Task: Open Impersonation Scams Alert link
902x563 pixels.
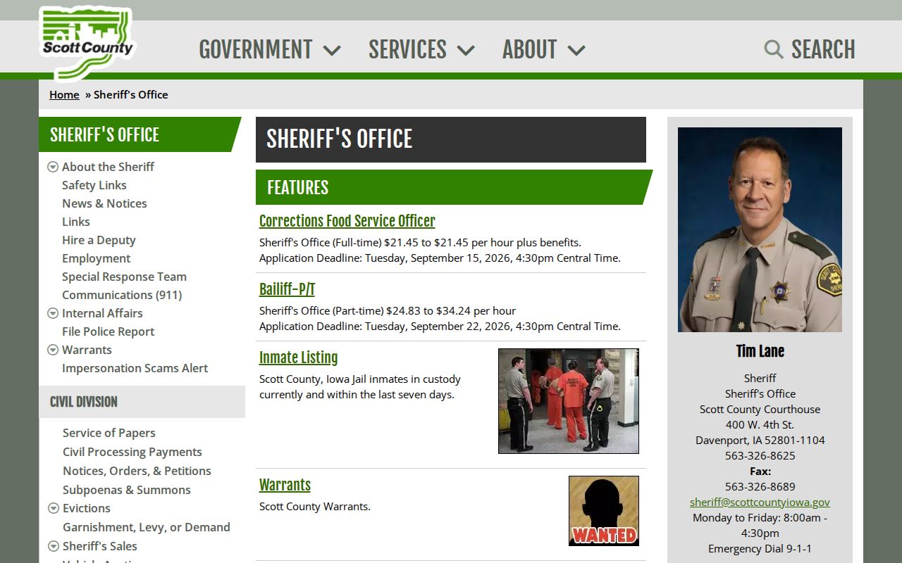Action: pyautogui.click(x=135, y=368)
